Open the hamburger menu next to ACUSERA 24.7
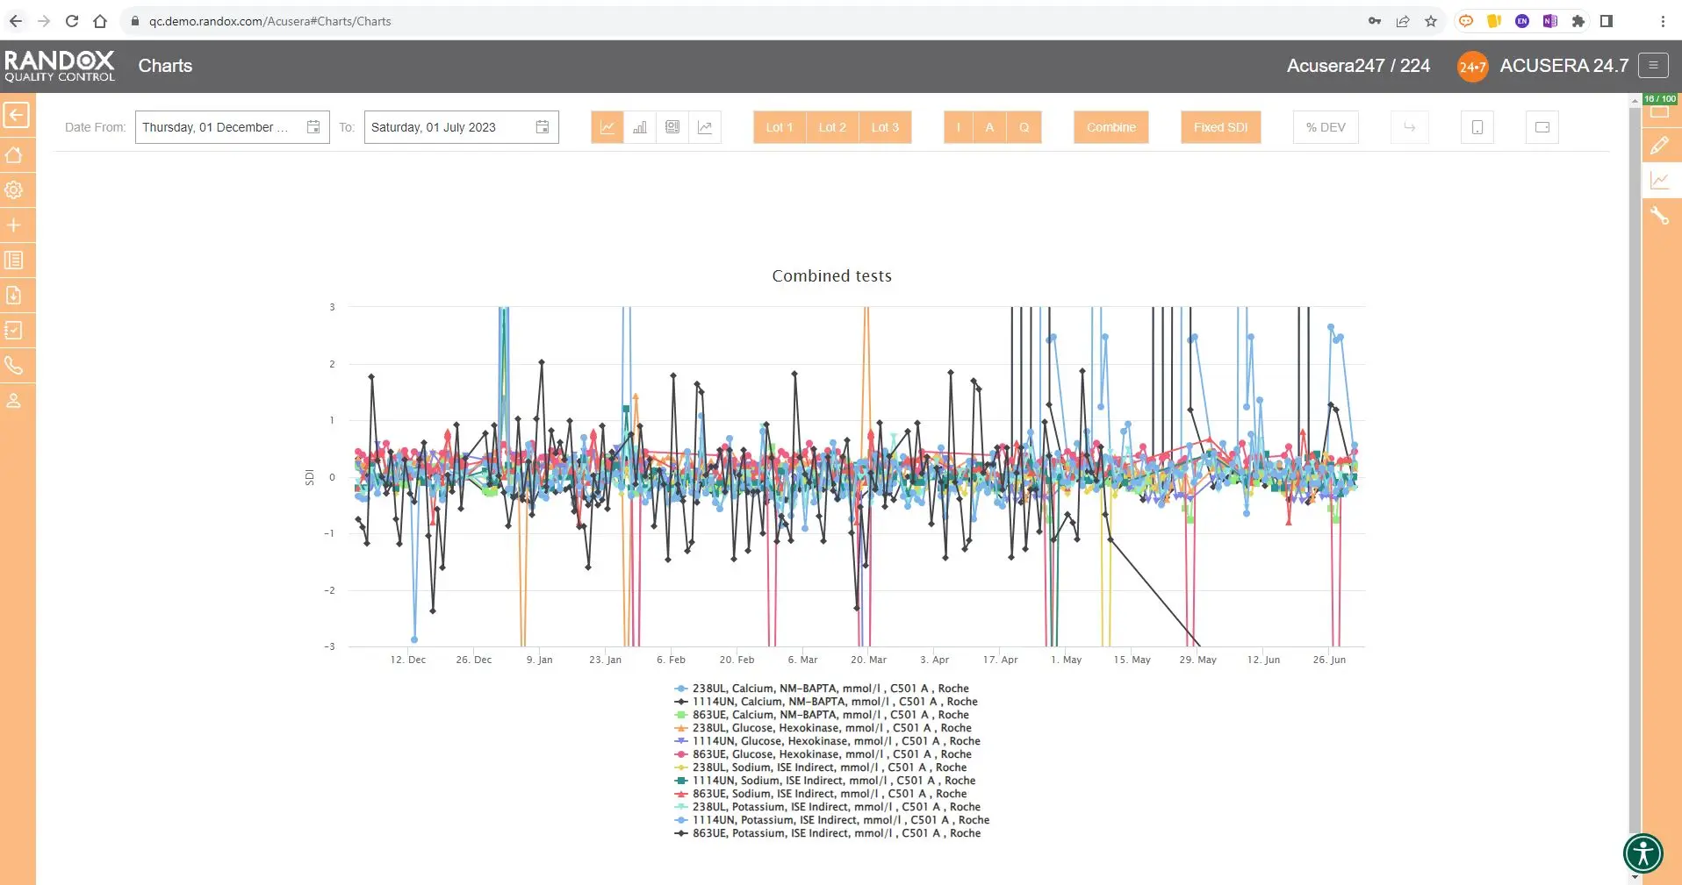 [1653, 66]
